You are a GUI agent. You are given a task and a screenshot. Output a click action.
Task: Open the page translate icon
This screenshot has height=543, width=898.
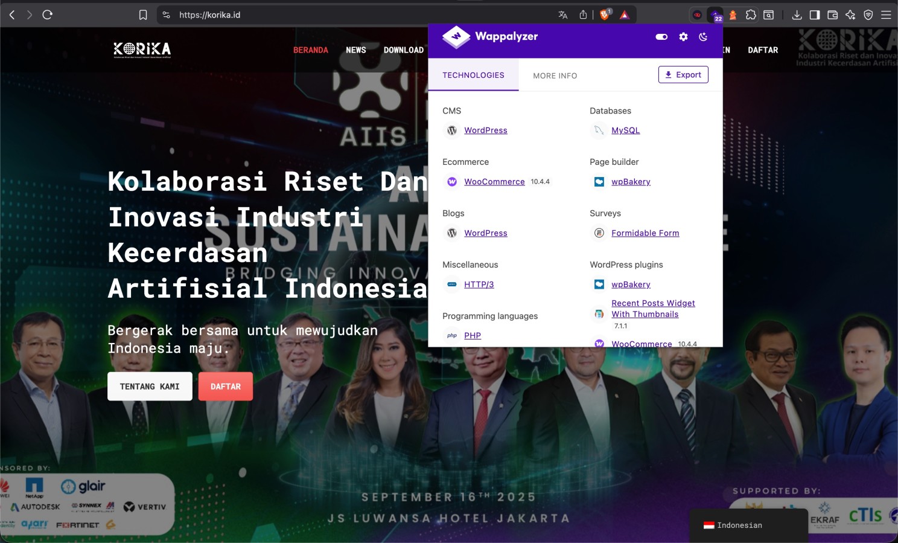tap(563, 15)
